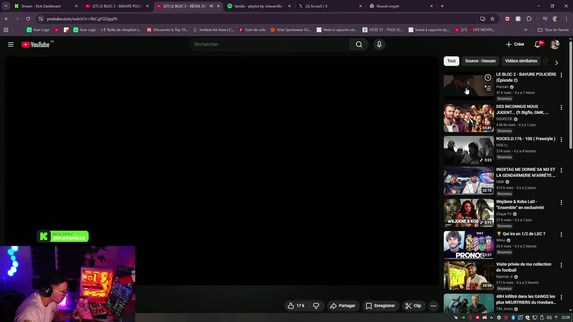Mute the RÉVEIL tab audio icon

(211, 6)
